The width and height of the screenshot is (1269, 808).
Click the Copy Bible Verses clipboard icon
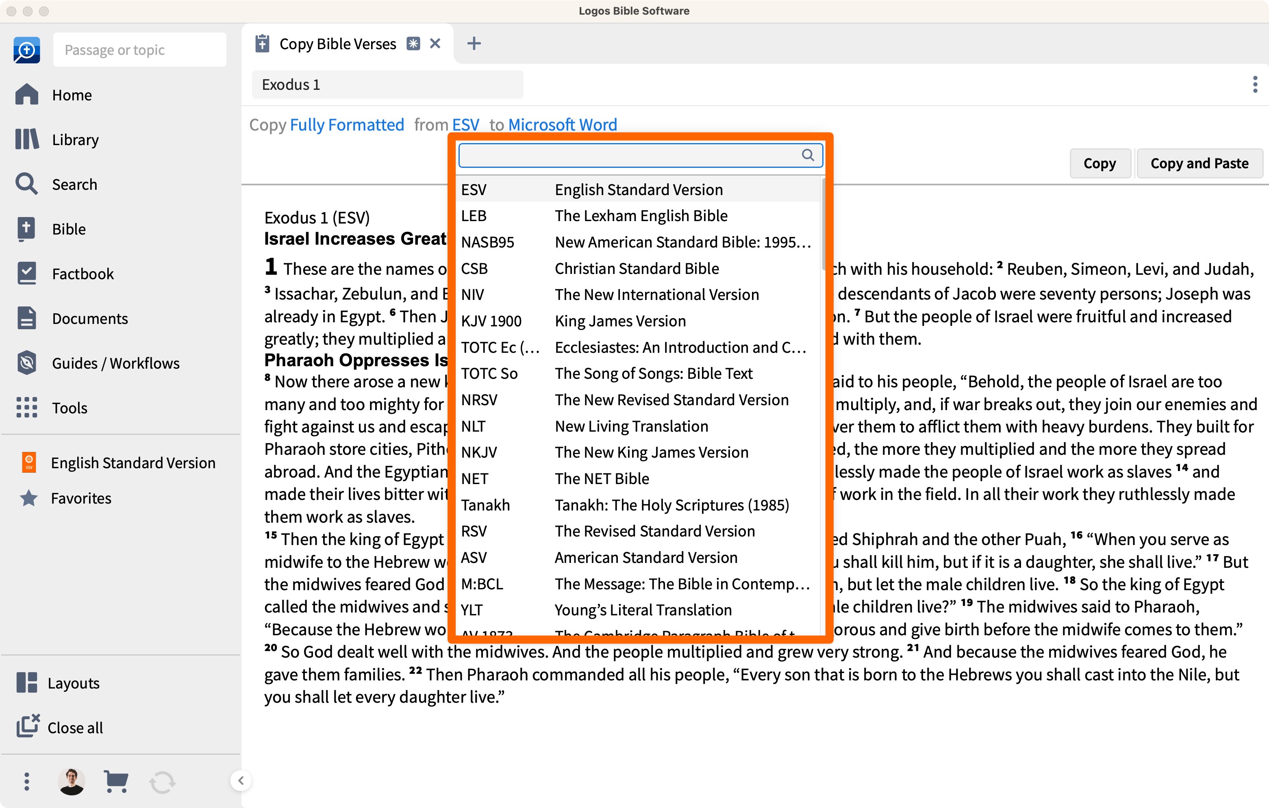point(263,44)
